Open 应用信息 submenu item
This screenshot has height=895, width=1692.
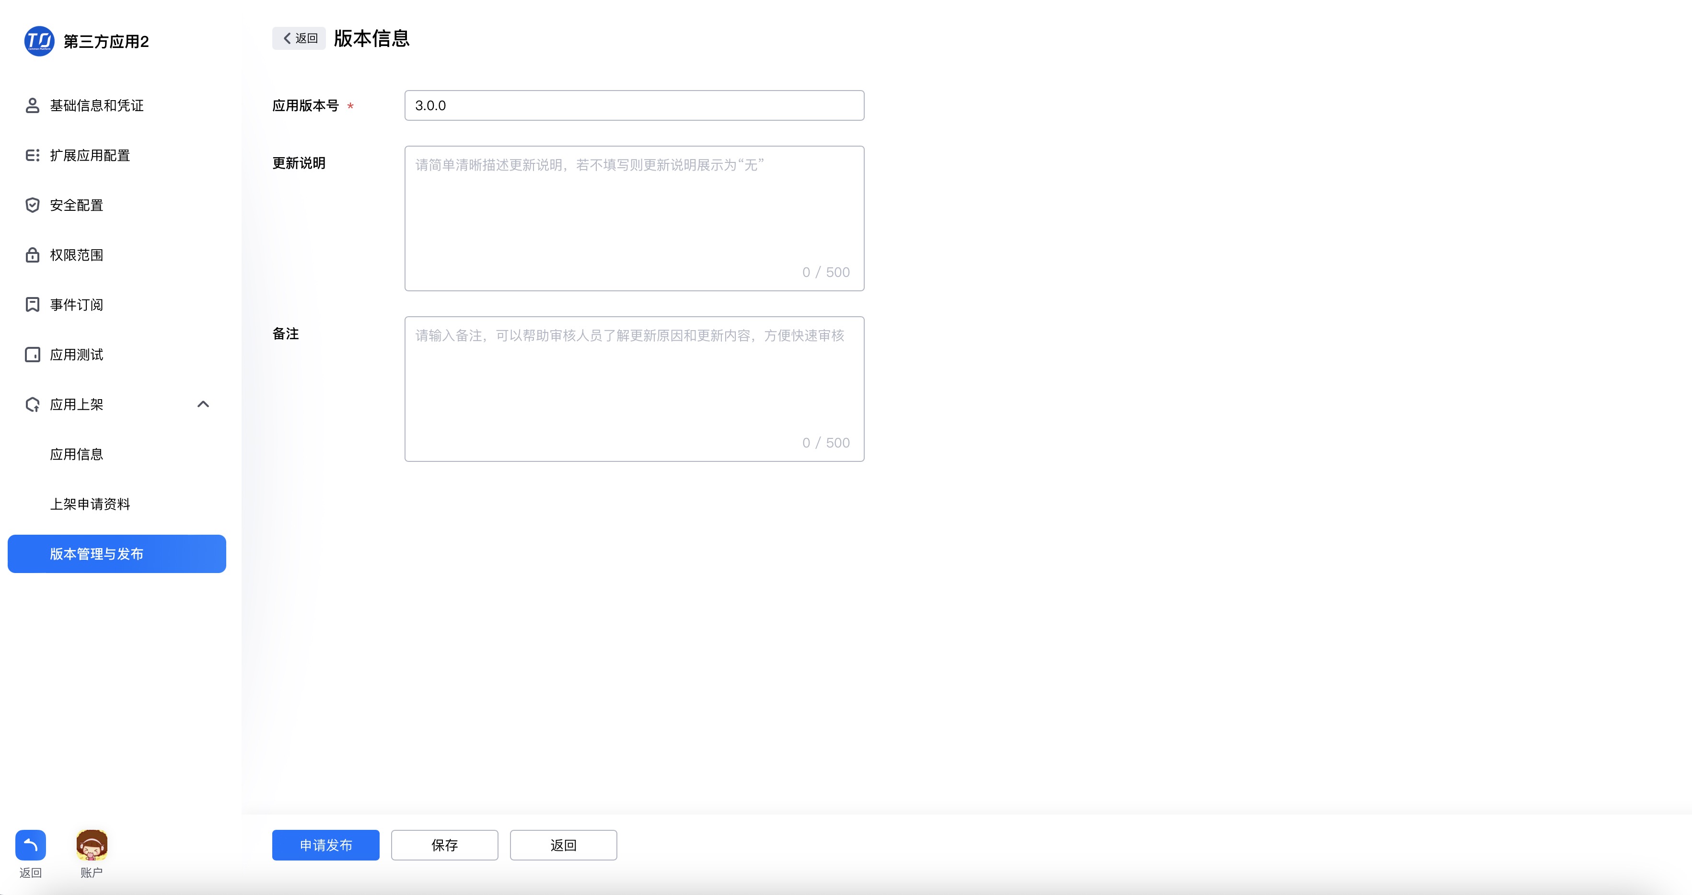(117, 454)
